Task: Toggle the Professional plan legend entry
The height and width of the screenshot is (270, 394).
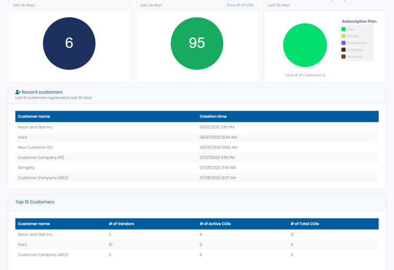Action: coord(343,43)
